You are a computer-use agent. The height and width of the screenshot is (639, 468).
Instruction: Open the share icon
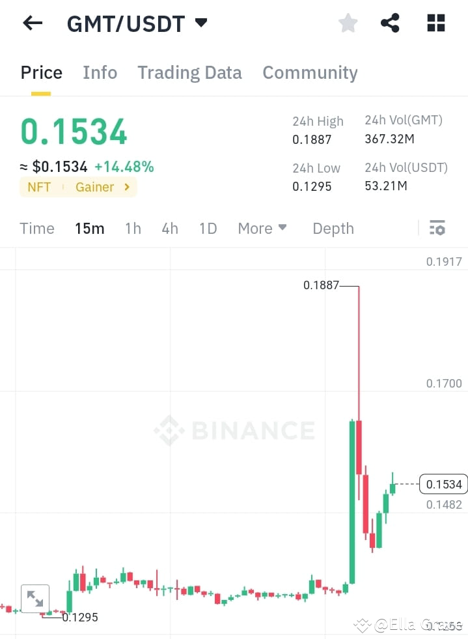click(390, 23)
